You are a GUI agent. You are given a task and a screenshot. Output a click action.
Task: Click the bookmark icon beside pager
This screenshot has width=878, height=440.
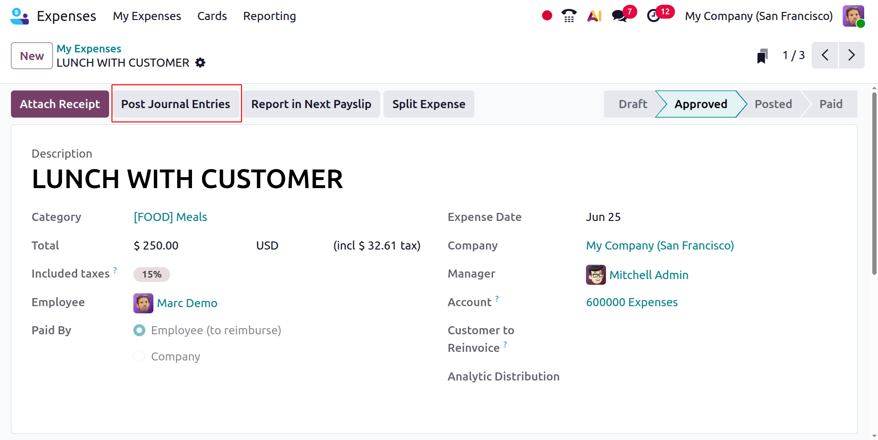[763, 56]
